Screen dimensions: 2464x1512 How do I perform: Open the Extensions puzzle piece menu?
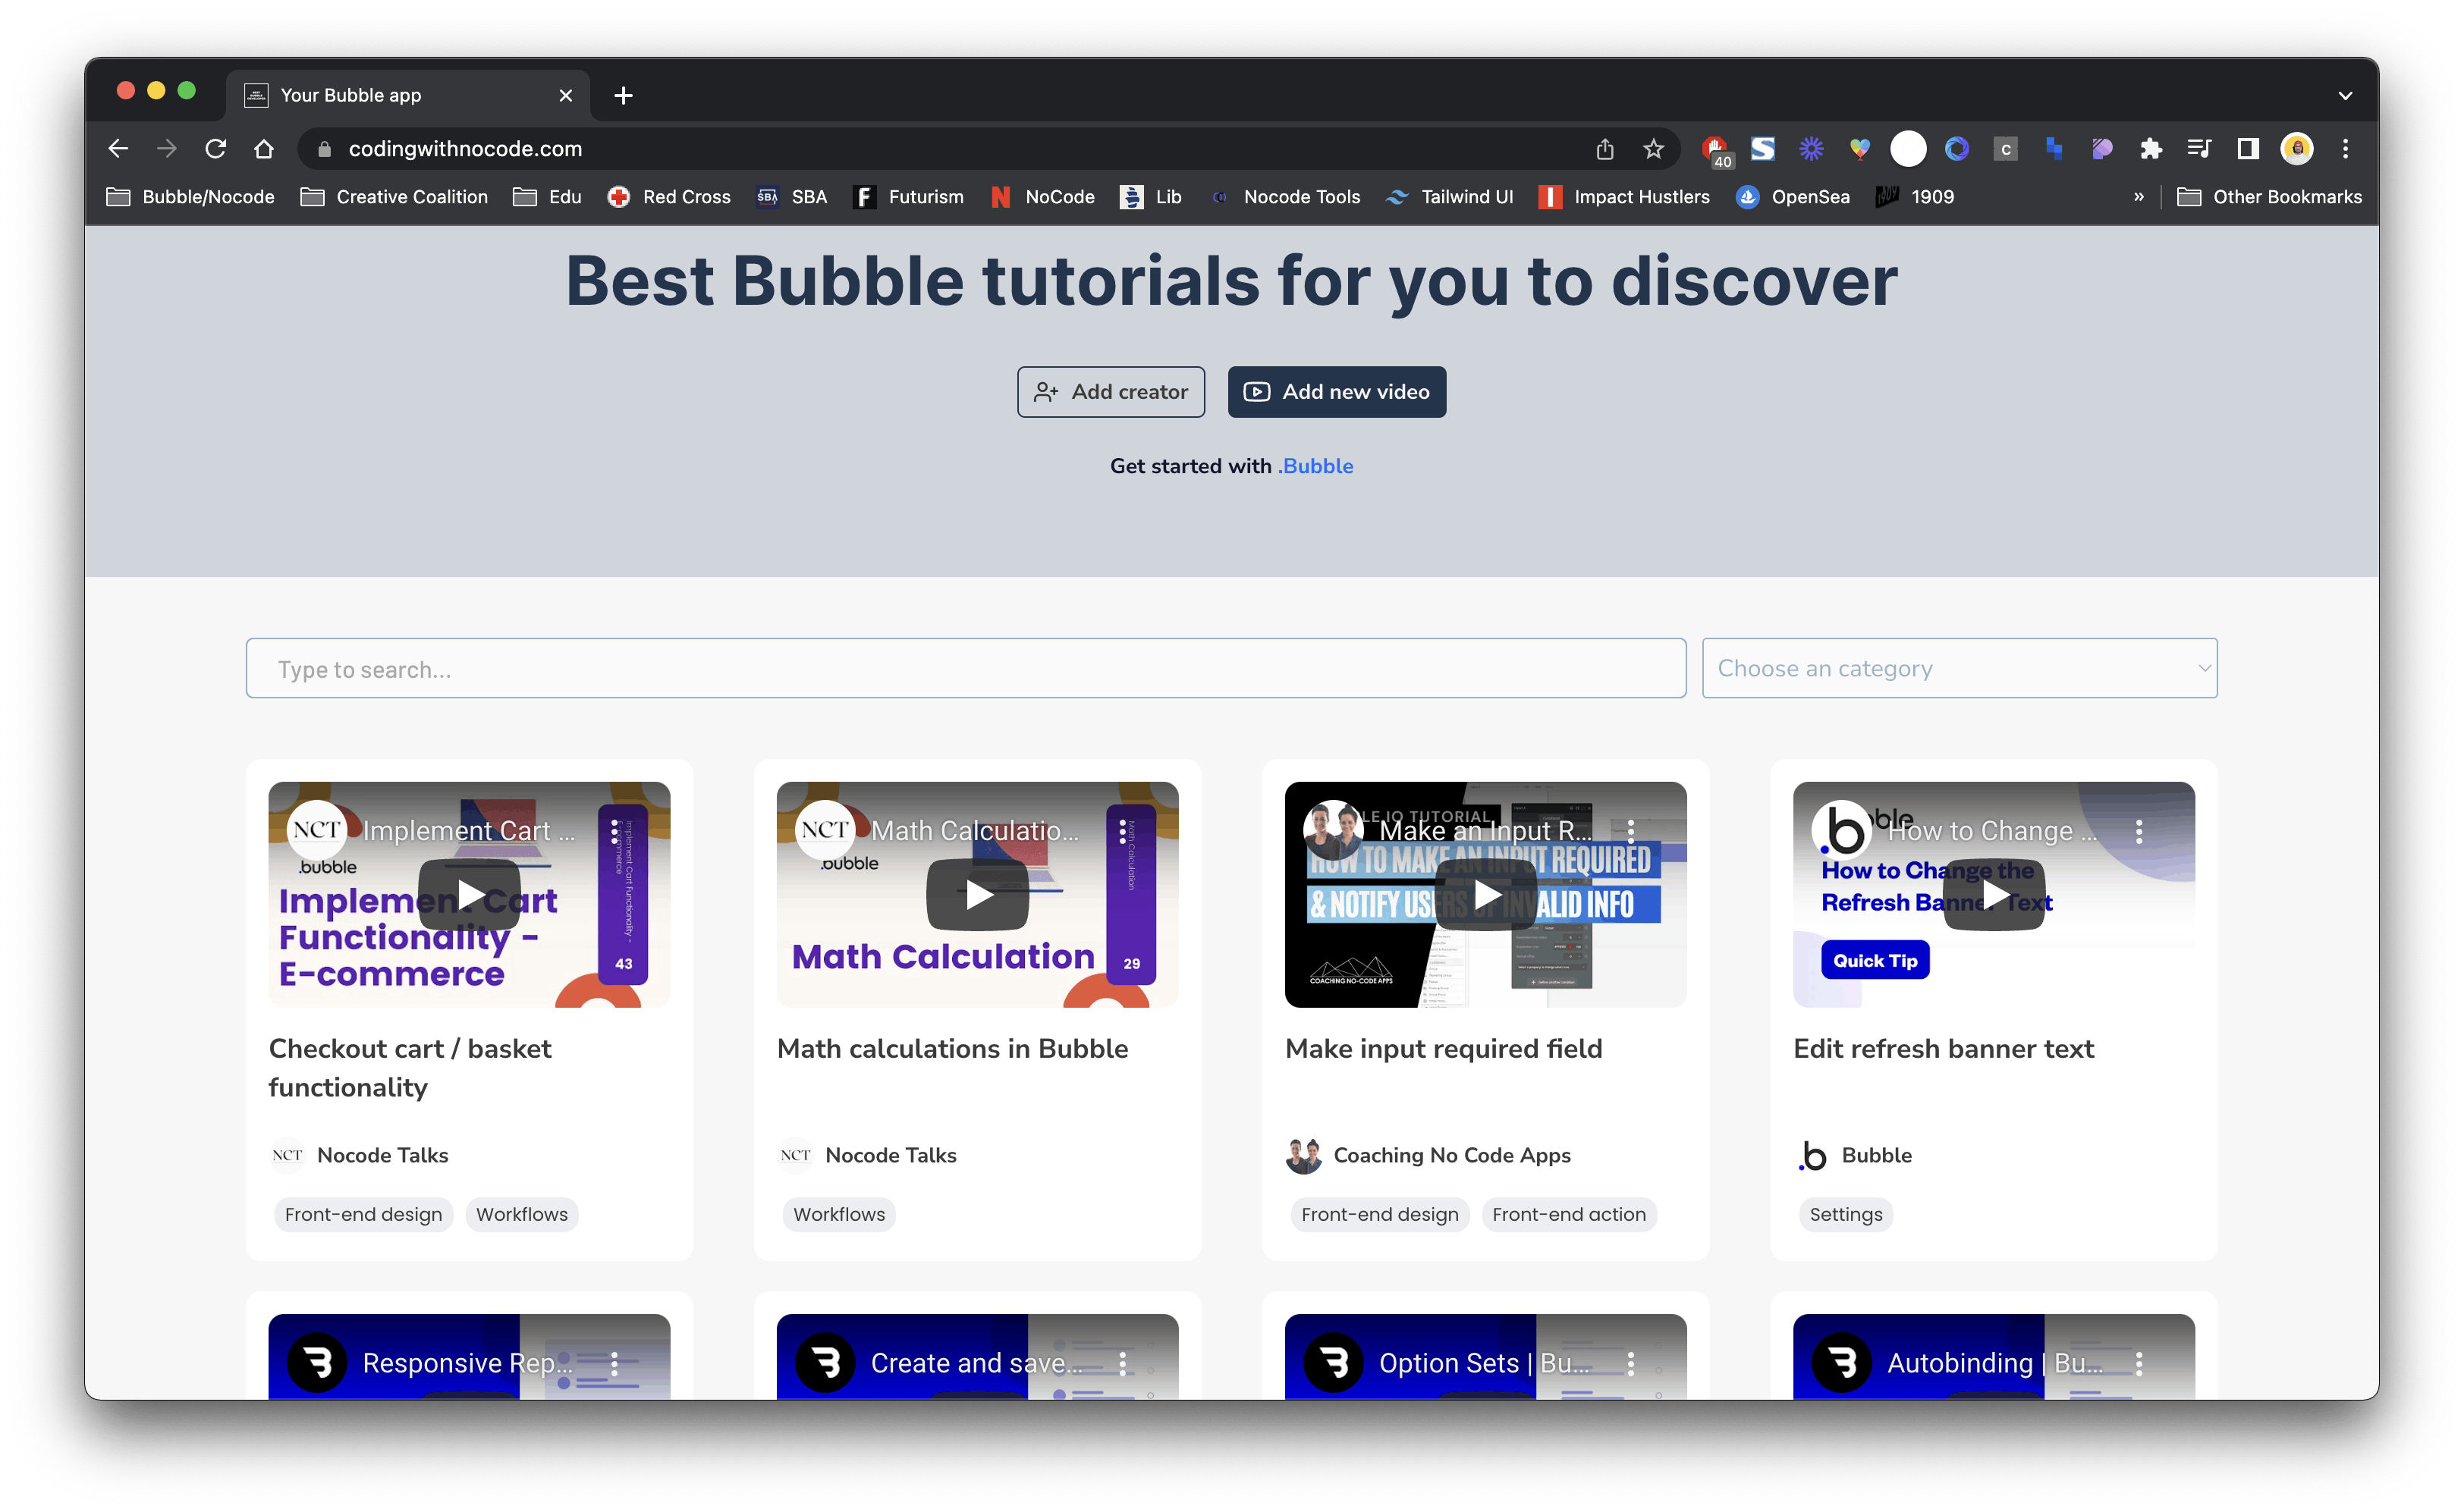(2151, 149)
